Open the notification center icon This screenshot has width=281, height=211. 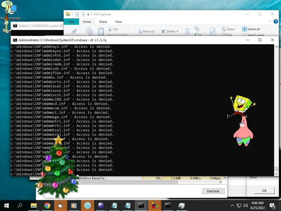272,206
